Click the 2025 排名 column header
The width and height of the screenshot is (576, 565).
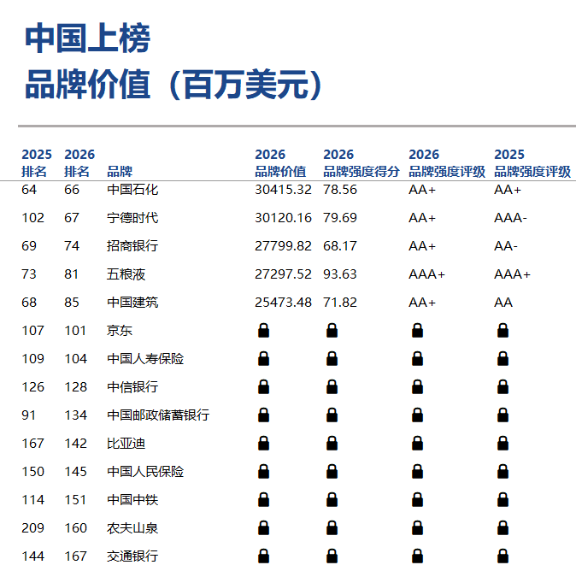click(x=37, y=162)
